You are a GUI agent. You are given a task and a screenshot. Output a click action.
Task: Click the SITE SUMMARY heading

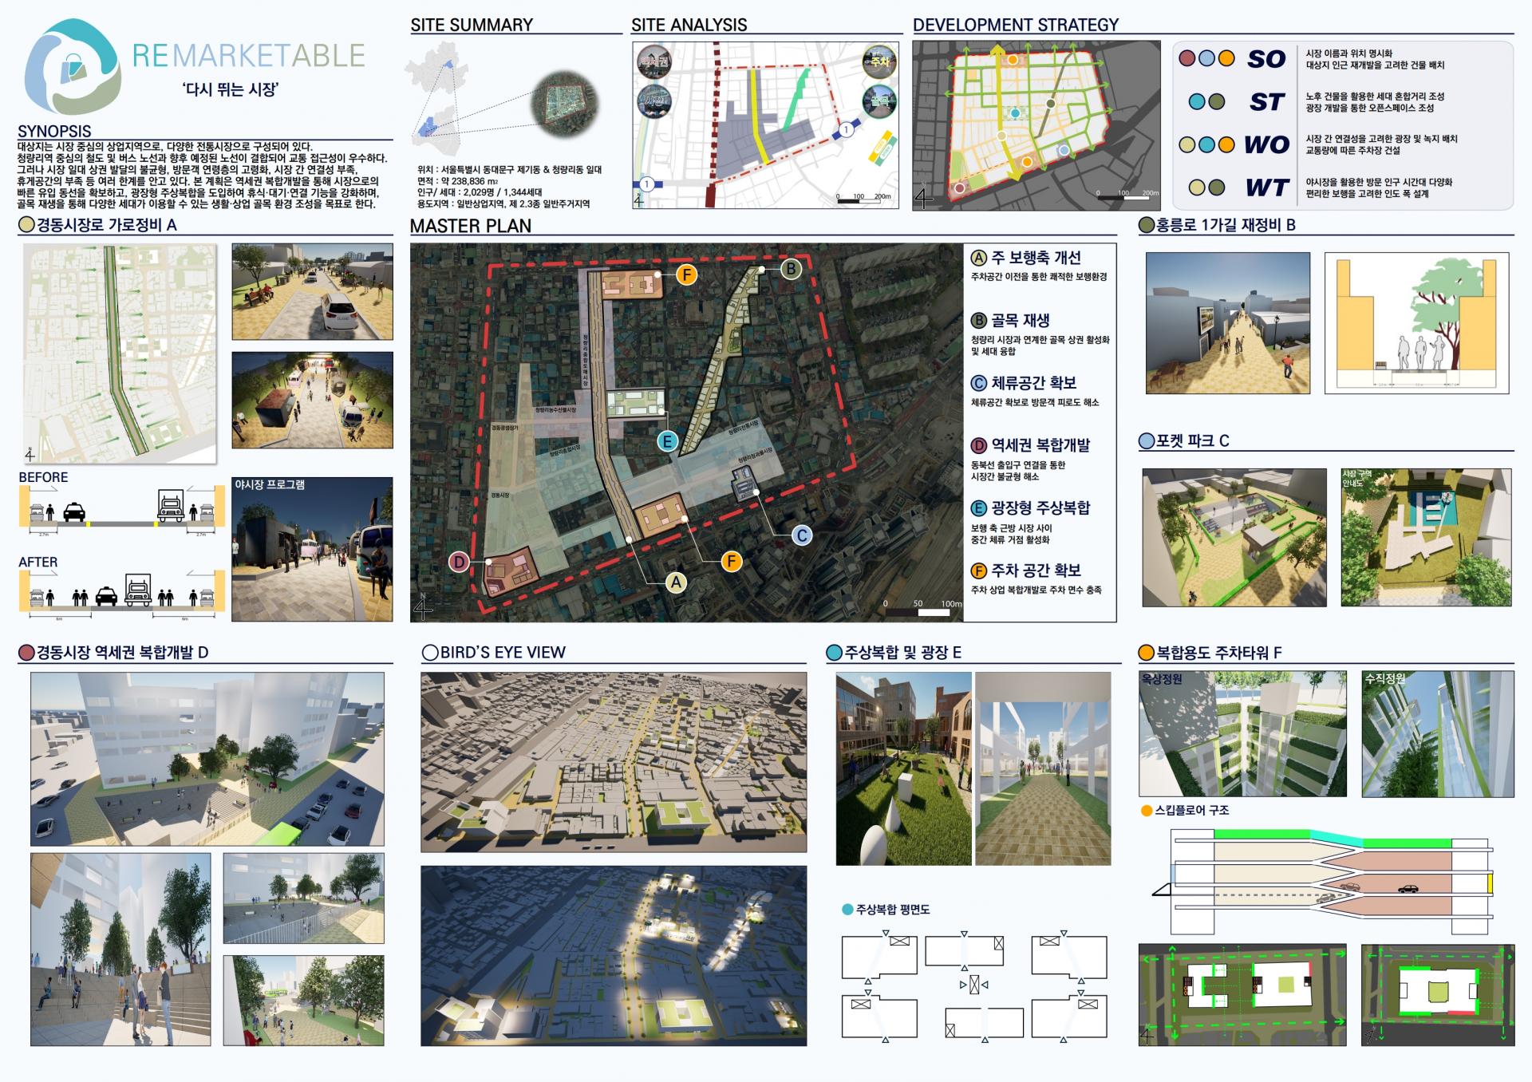pyautogui.click(x=472, y=25)
